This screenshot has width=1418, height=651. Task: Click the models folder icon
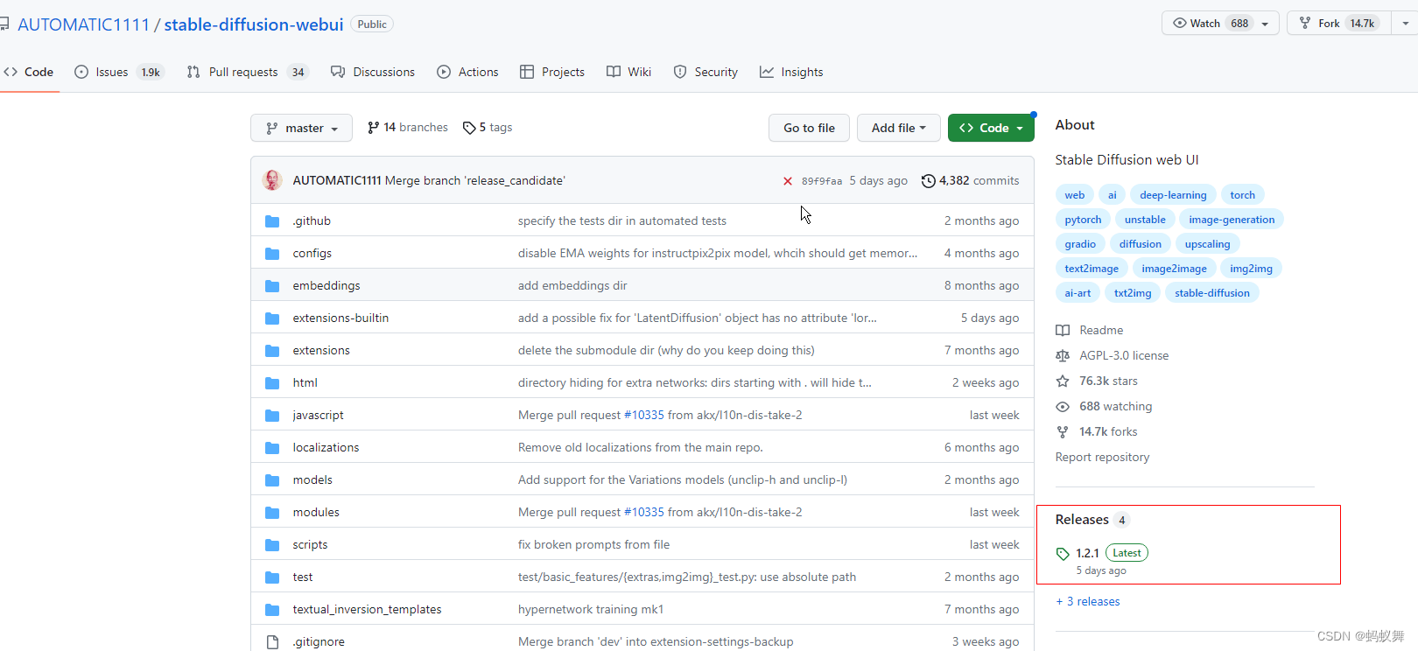(x=272, y=480)
